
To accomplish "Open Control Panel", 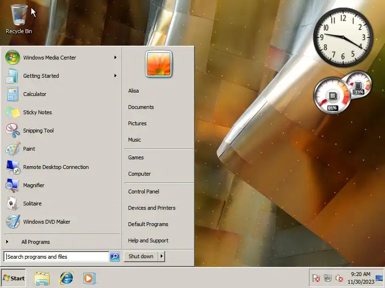I will pyautogui.click(x=143, y=192).
